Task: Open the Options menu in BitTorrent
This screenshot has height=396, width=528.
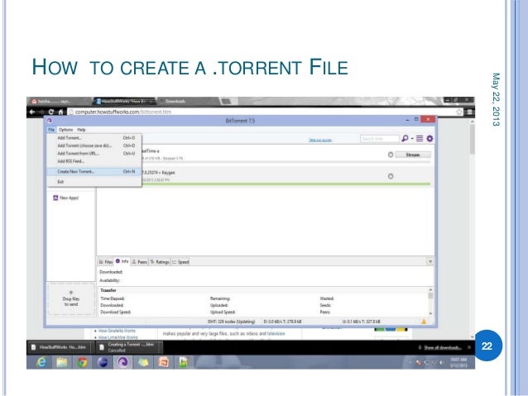Action: [x=65, y=130]
